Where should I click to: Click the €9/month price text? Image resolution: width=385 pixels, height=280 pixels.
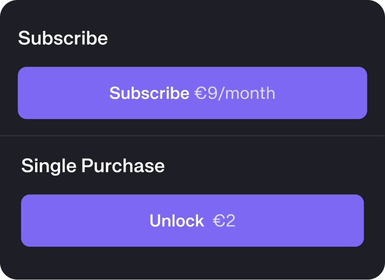[x=234, y=93]
